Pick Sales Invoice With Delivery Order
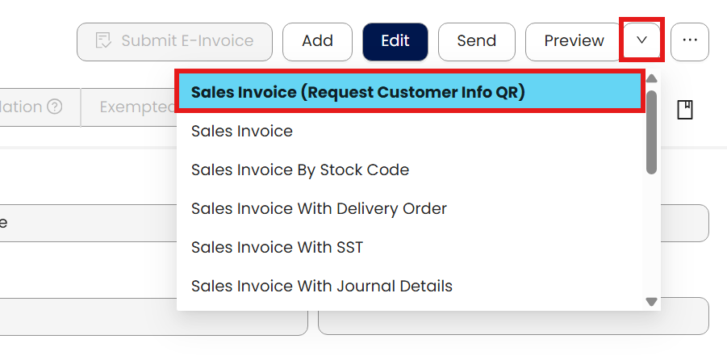The height and width of the screenshot is (356, 727). click(x=319, y=208)
